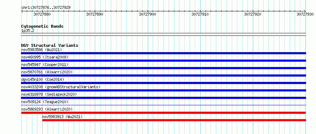This screenshot has height=134, width=316.
Task: Click ruler position 30727930
Action: coord(305,14)
